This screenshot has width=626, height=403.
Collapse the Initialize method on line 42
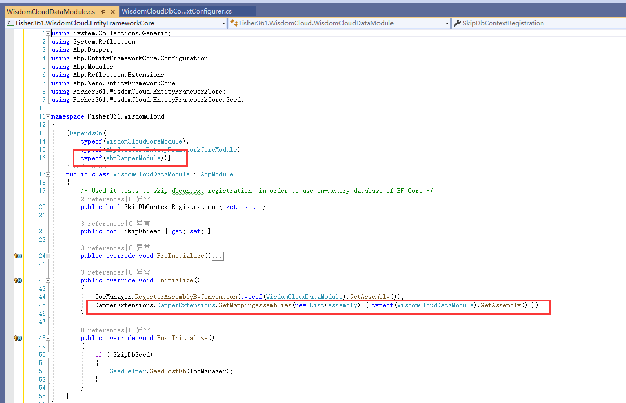[47, 280]
